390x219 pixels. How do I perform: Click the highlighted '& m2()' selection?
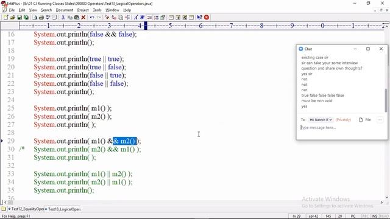[x=125, y=141]
